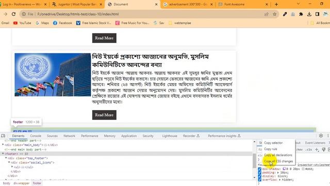The image size is (330, 186).
Task: Toggle the rendering emulations paintbrush icon
Action: (324, 149)
